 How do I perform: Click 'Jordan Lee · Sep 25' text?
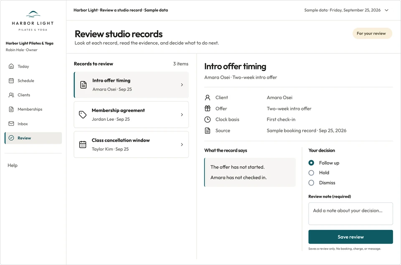(111, 119)
